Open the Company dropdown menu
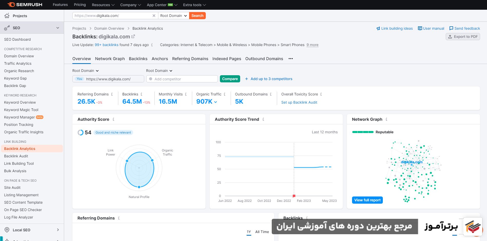This screenshot has height=241, width=487. tap(131, 5)
